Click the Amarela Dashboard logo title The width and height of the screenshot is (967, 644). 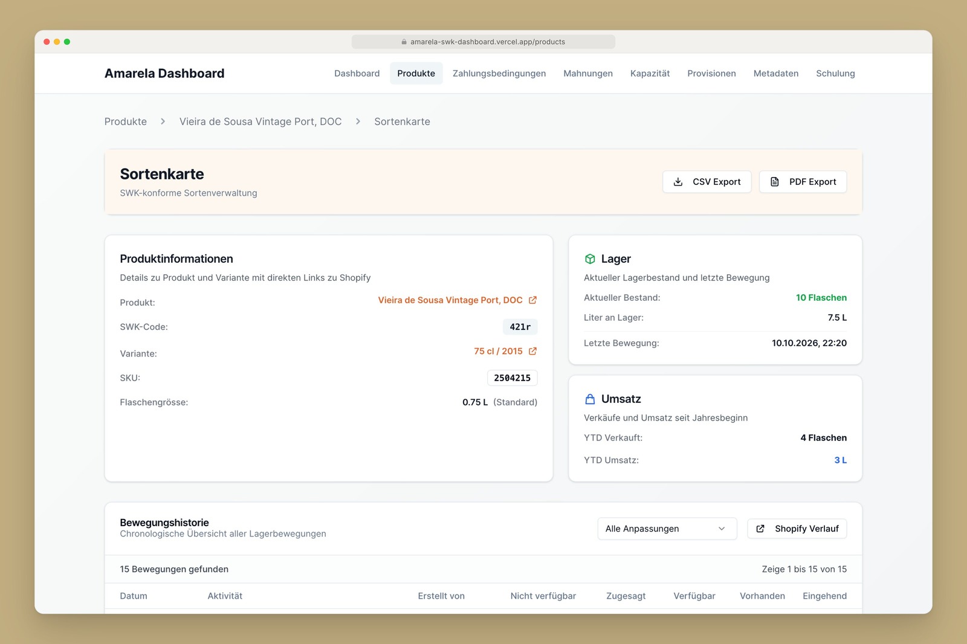click(x=164, y=73)
